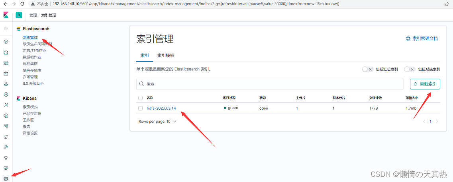Open 8.0 升级助手 menu item
Viewport: 453px width, 182px height.
tap(33, 83)
